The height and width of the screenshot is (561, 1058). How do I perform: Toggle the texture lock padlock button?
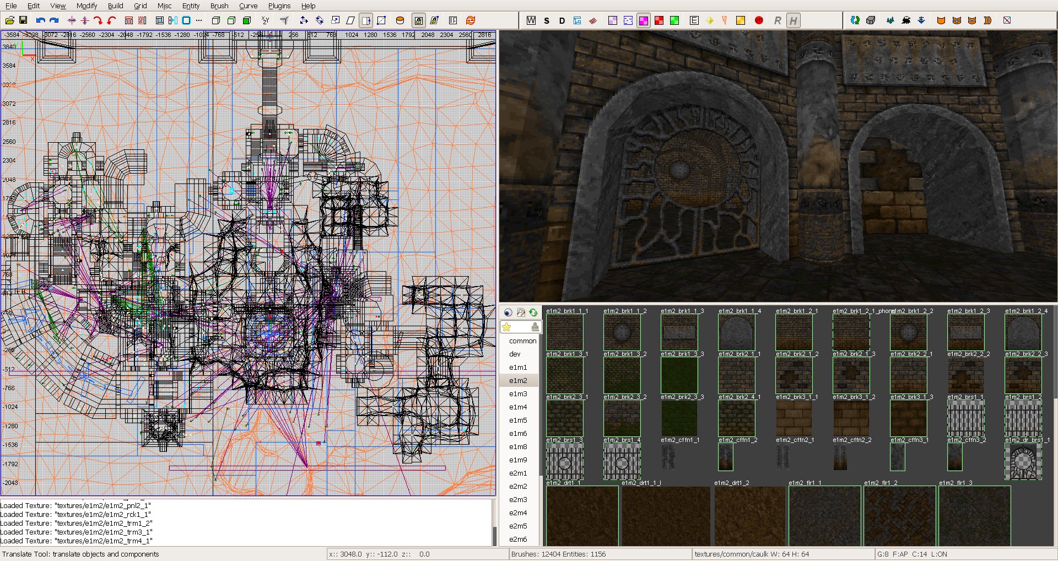419,20
